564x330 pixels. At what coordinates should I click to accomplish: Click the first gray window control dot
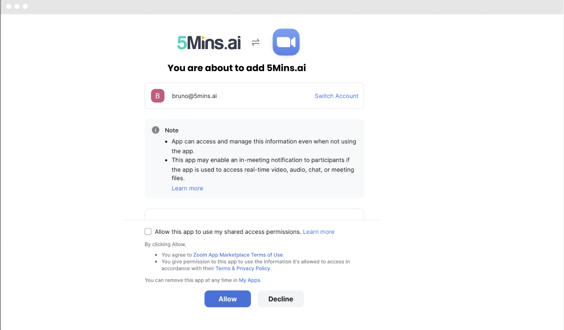point(9,6)
